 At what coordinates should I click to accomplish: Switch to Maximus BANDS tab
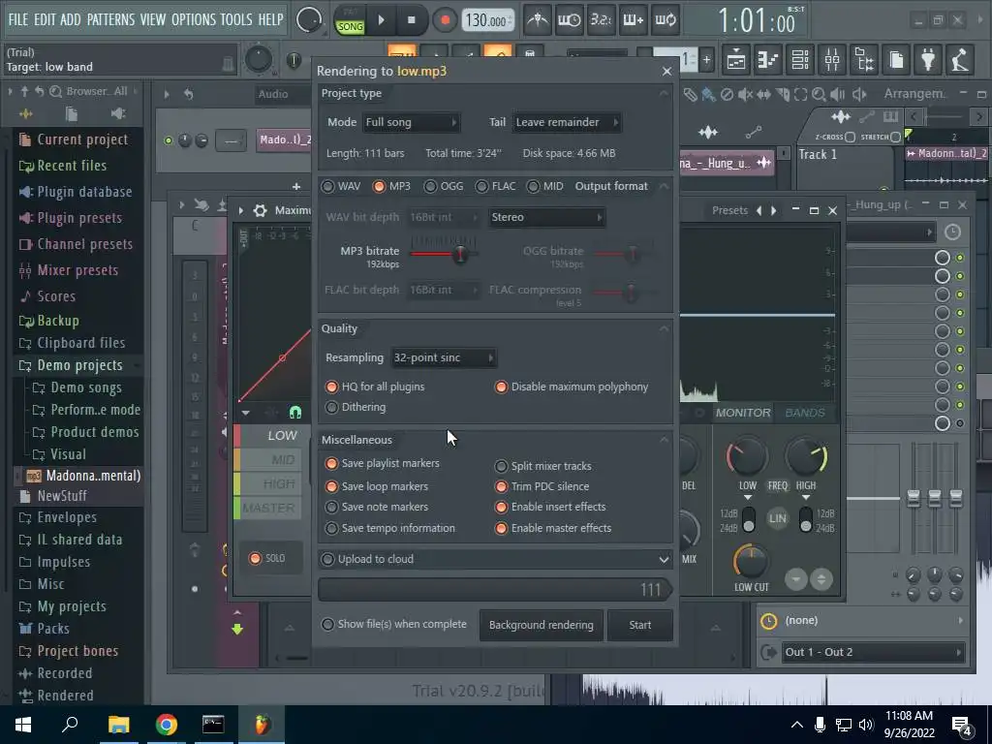click(x=805, y=413)
